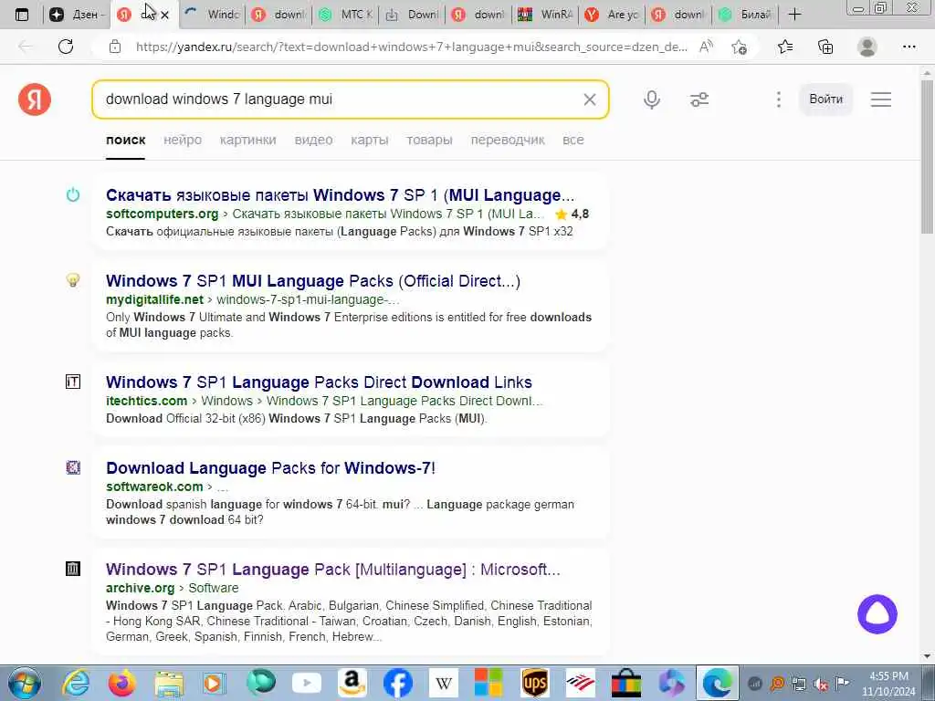Open 'Скачать языковые пакеты Windows 7 SP 1' result

(x=340, y=195)
